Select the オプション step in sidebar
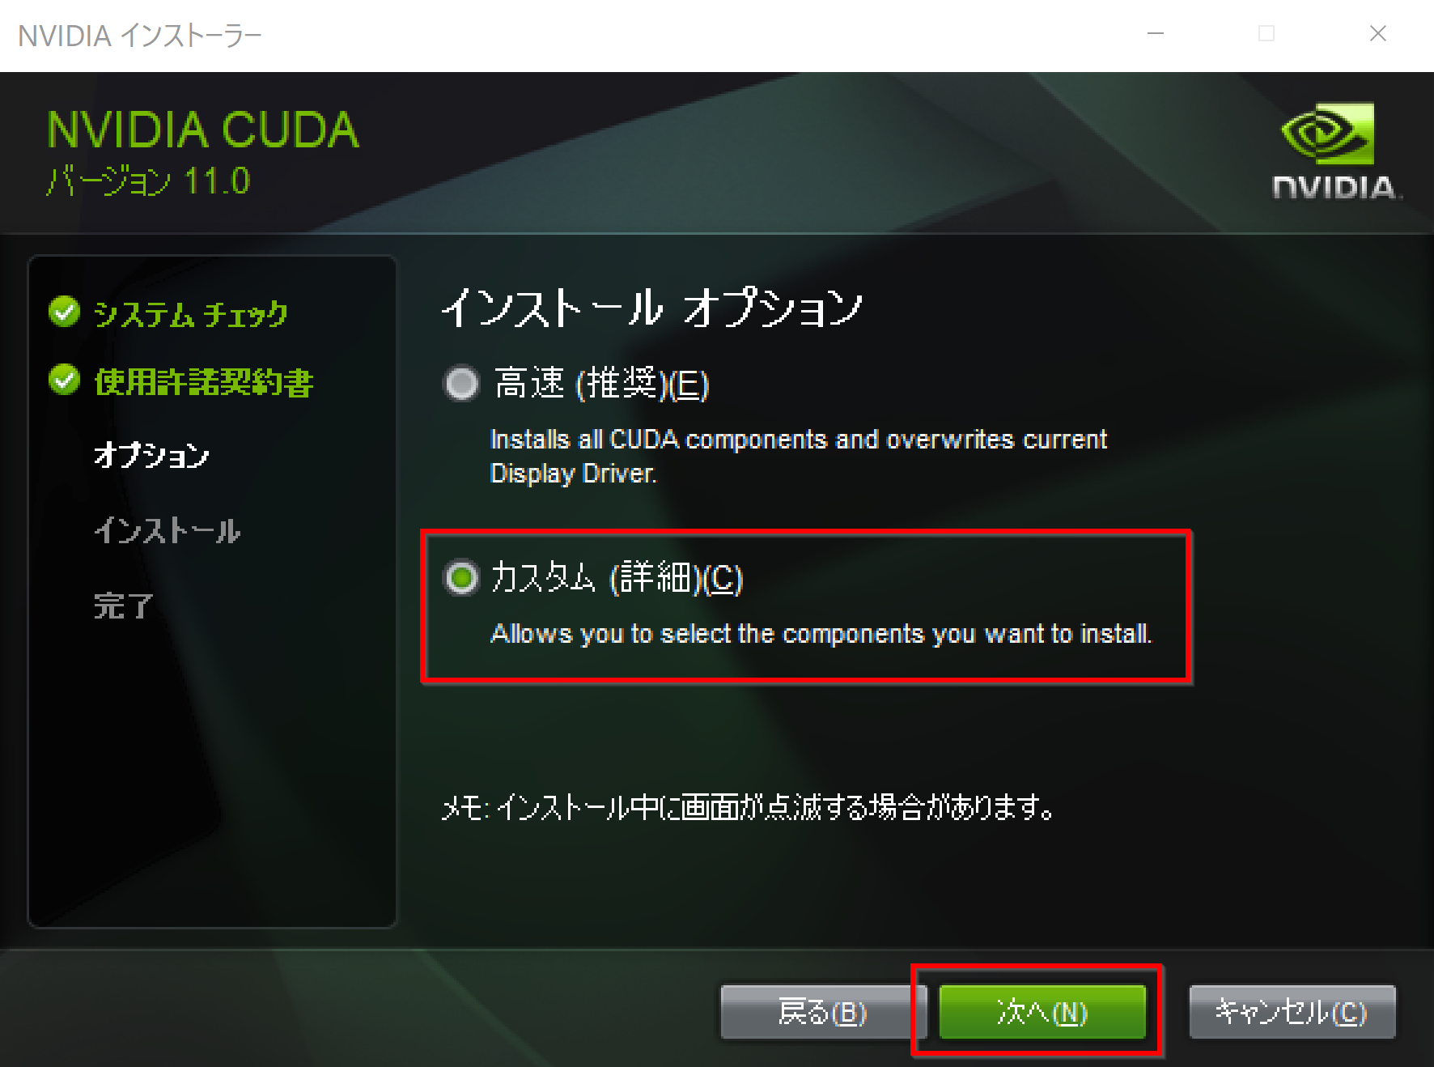 151,455
